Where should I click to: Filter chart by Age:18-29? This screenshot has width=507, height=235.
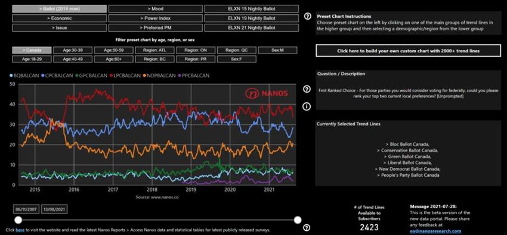tap(32, 59)
